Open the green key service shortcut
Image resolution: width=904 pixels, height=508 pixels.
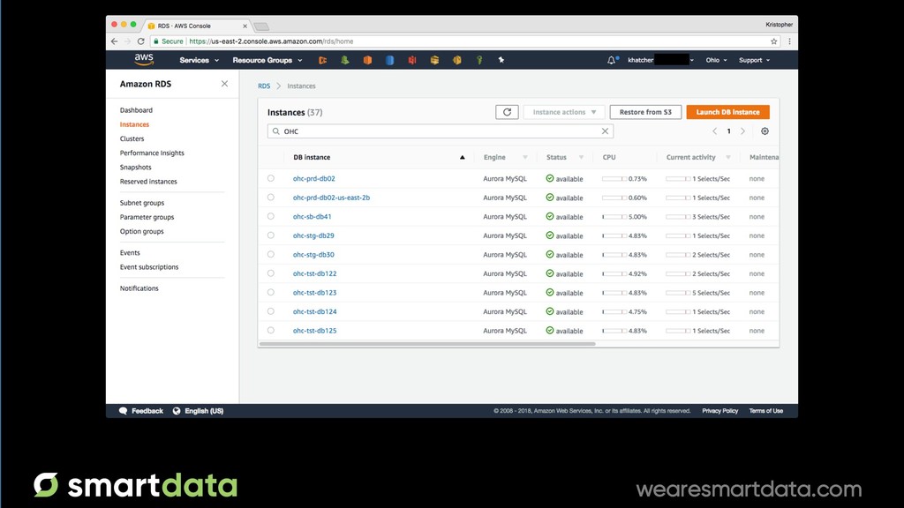479,60
